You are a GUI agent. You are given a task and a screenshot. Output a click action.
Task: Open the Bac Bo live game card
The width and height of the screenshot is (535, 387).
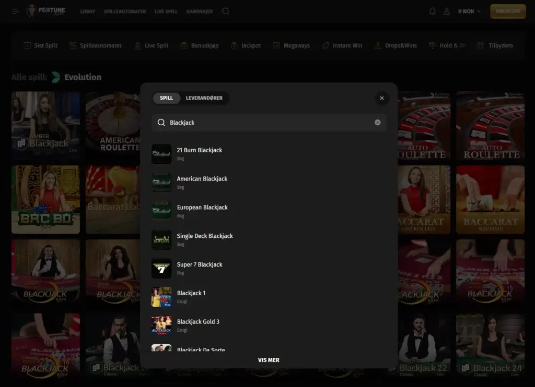46,200
